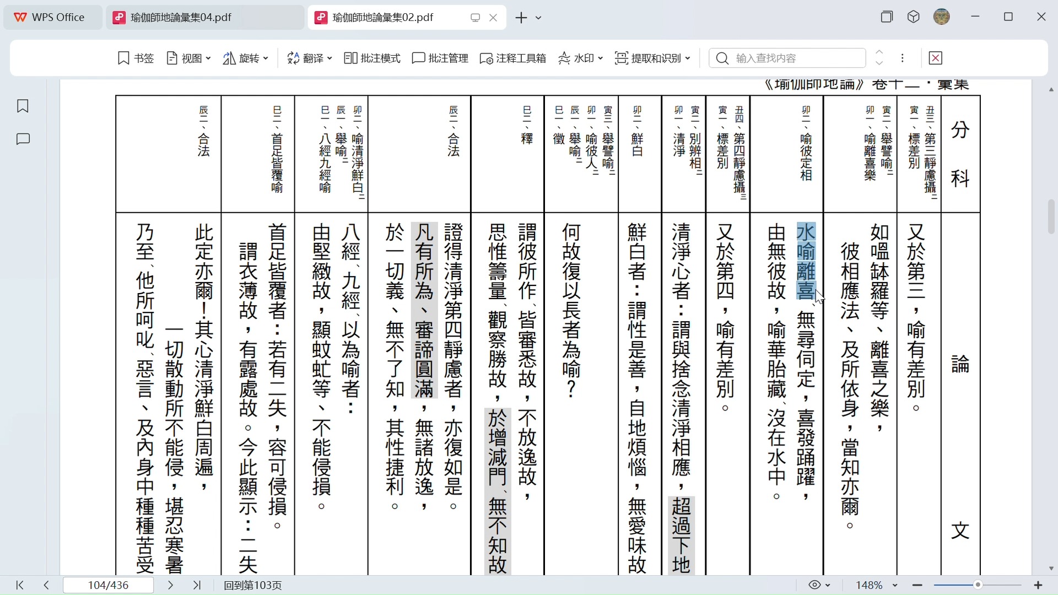
Task: Zoom in with the plus button
Action: pyautogui.click(x=1038, y=585)
